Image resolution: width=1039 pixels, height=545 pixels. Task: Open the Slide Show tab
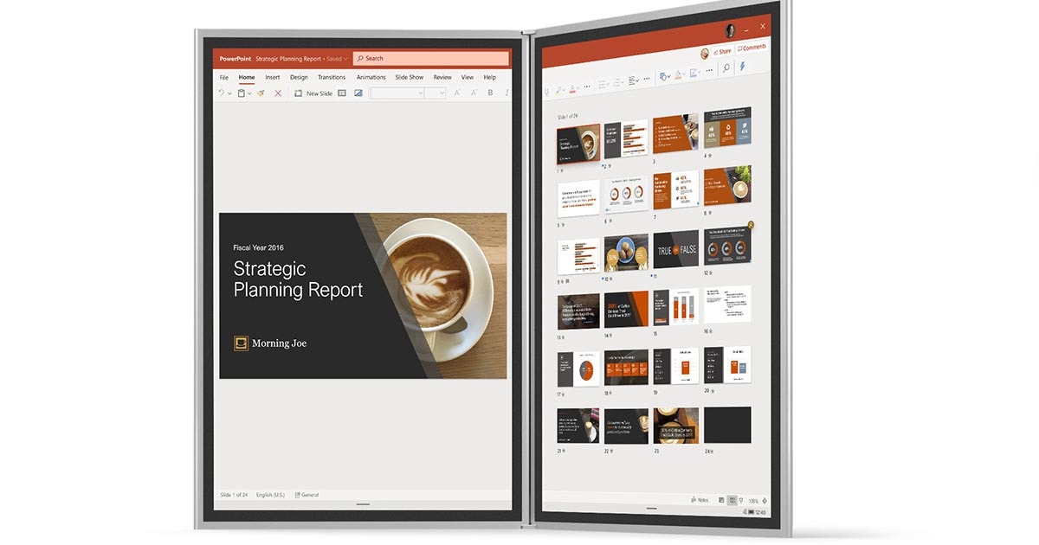tap(410, 77)
